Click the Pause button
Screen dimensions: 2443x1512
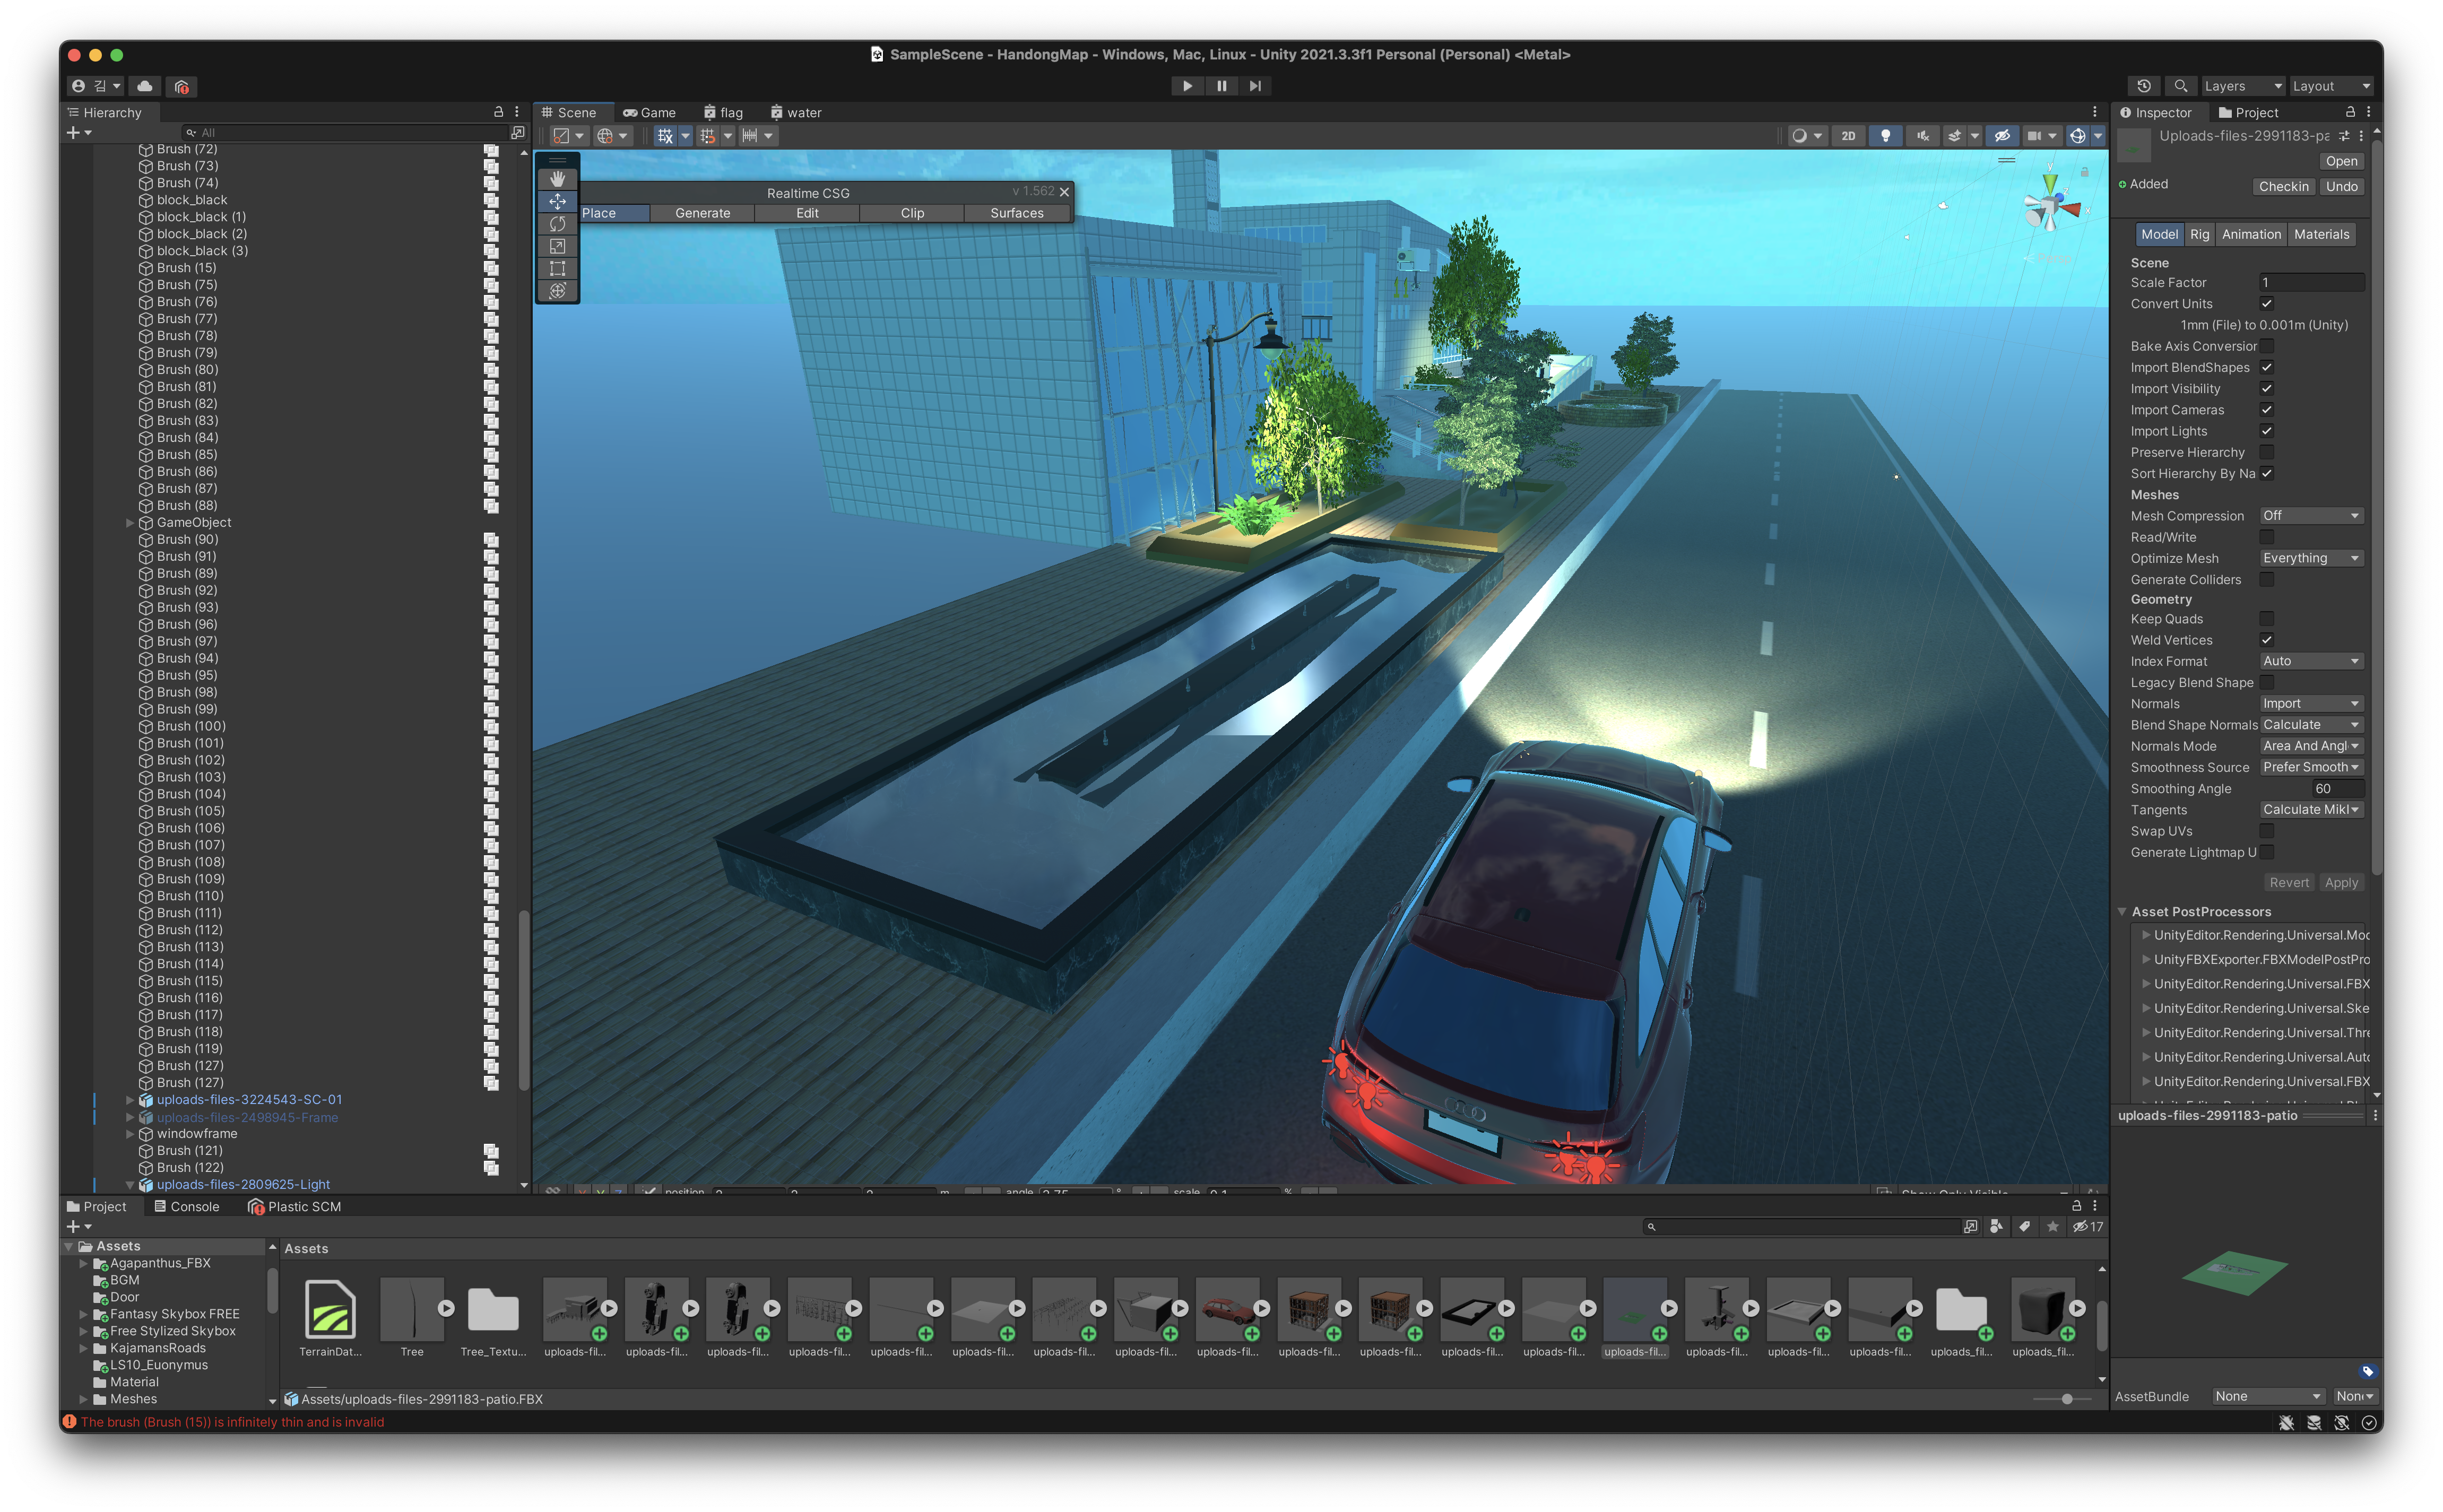pos(1221,86)
